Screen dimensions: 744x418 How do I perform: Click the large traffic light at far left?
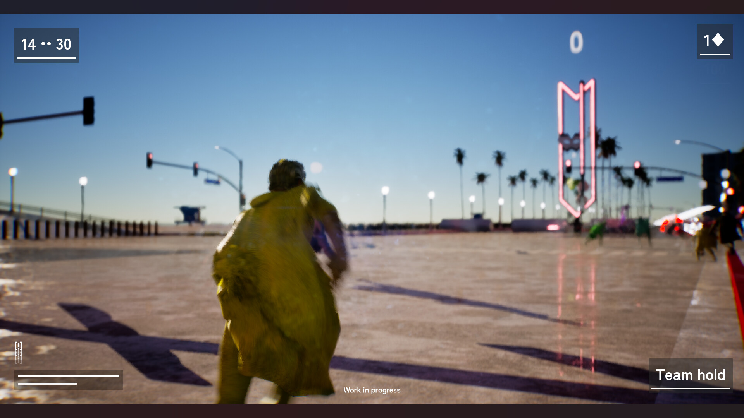pos(89,111)
